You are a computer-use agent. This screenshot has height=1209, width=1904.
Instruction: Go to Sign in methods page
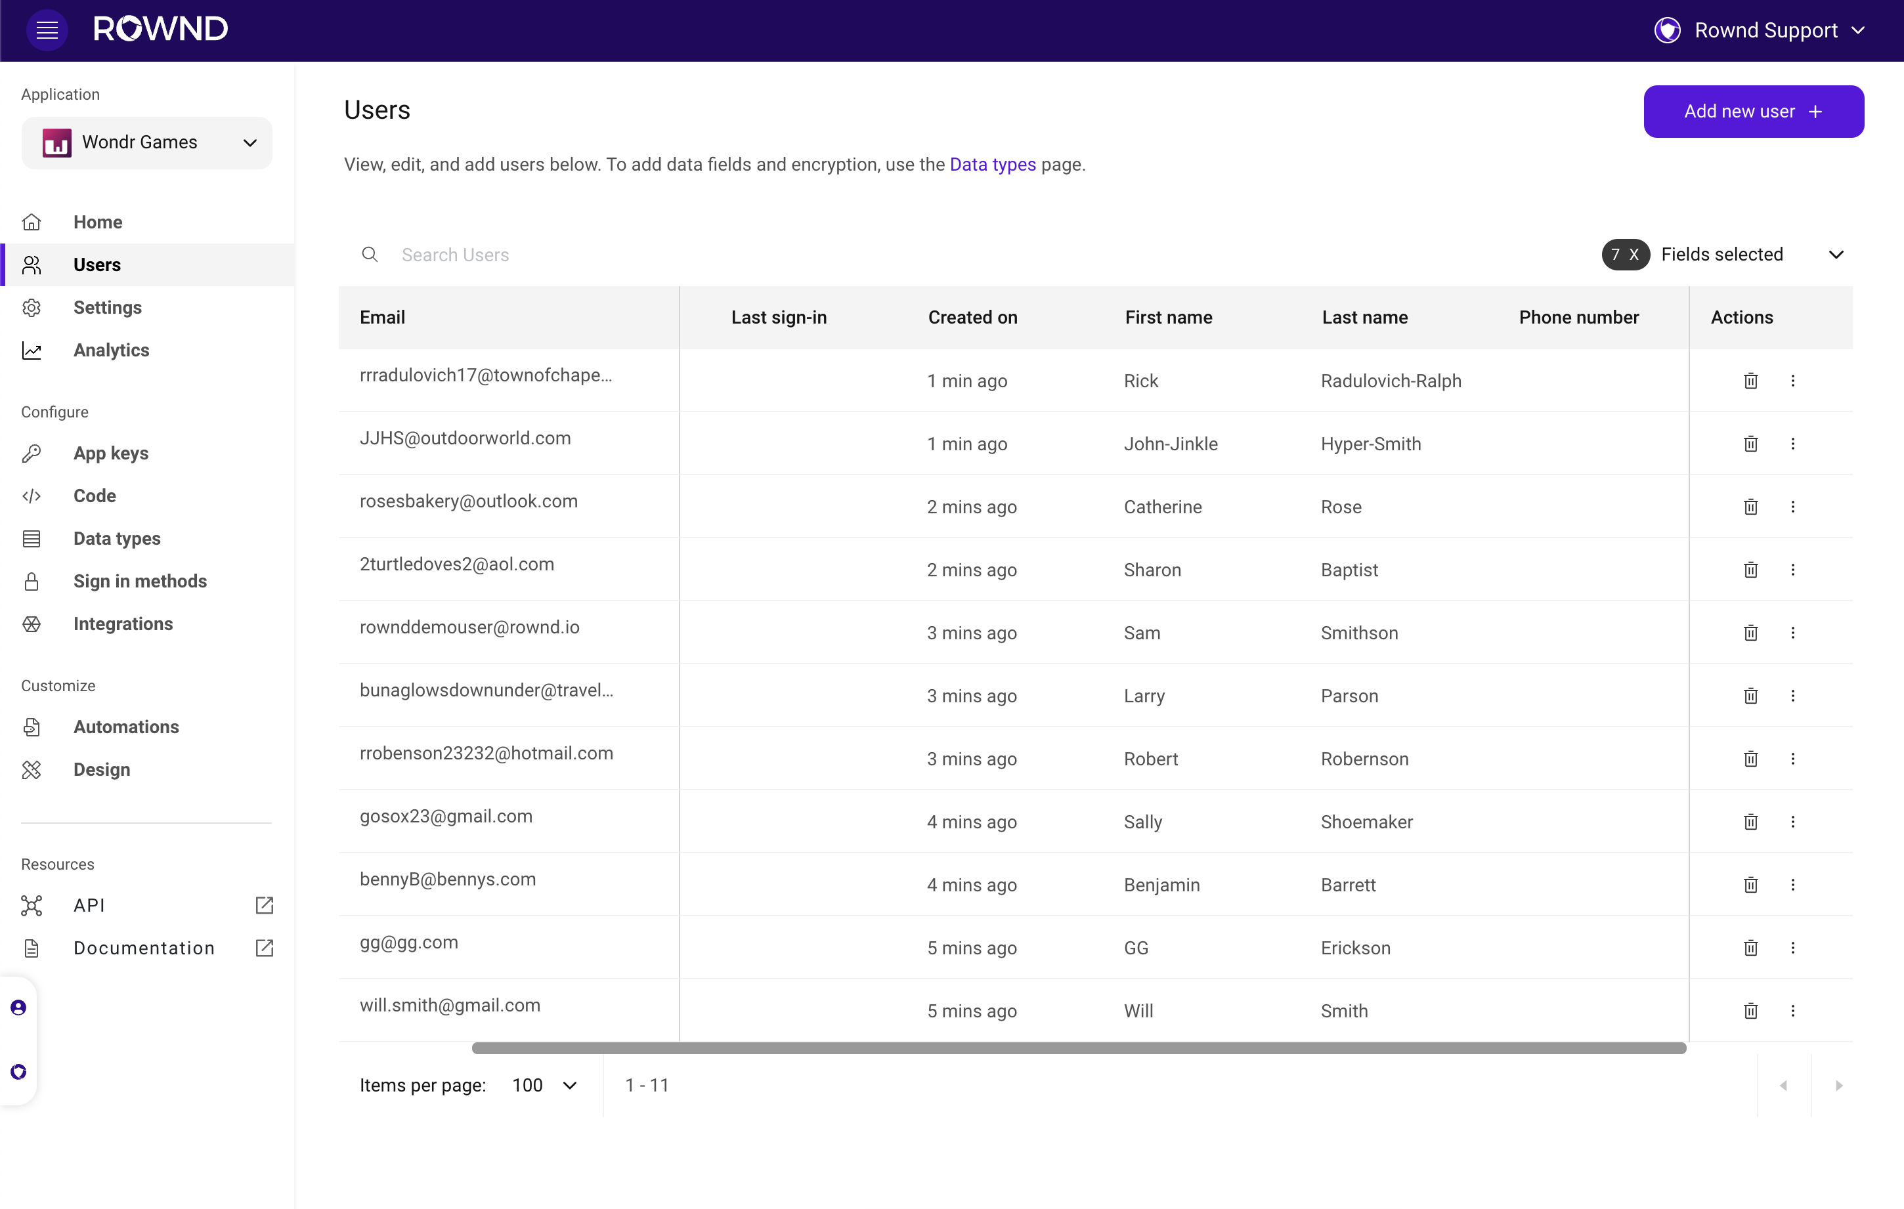click(x=140, y=581)
